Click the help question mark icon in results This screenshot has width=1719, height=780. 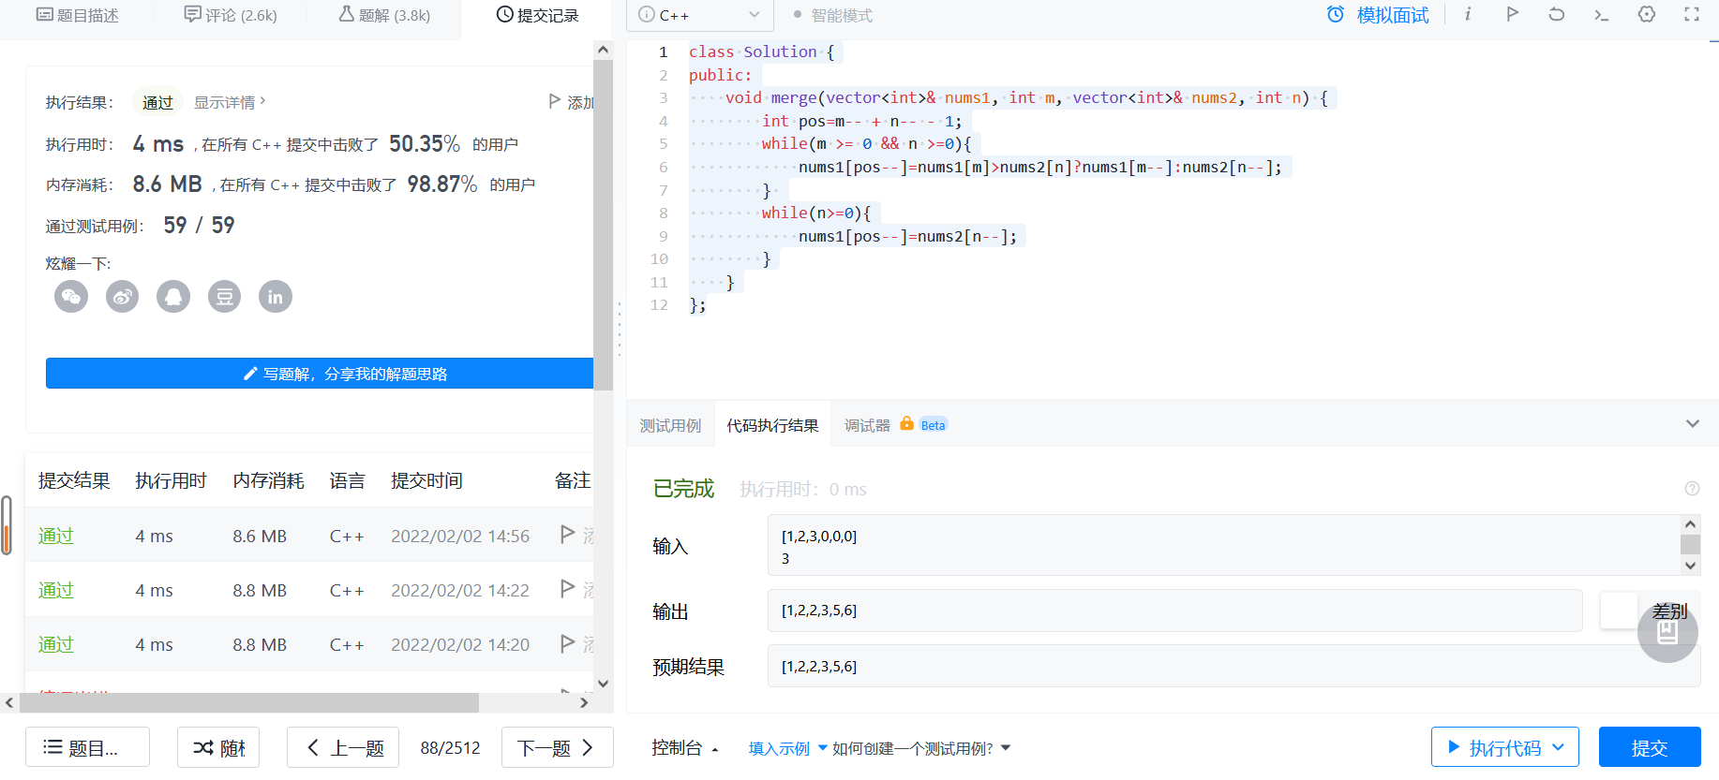[x=1692, y=489]
